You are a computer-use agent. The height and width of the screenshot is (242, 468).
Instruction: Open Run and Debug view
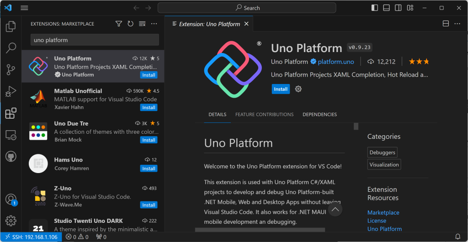pos(11,91)
